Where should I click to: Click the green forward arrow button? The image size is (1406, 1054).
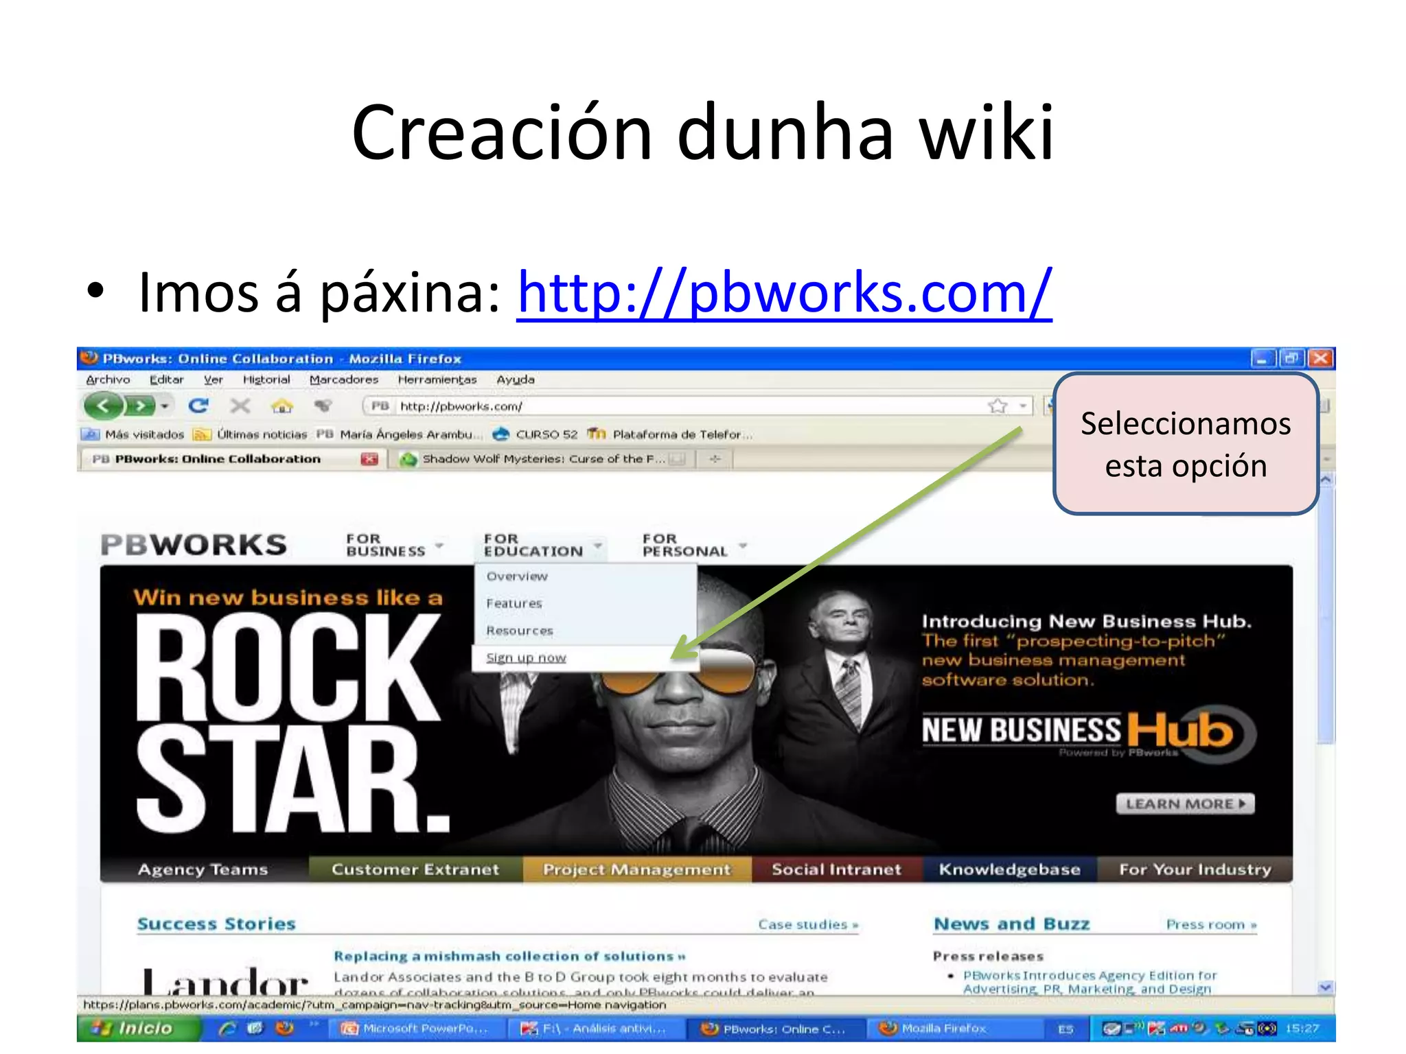pos(141,406)
